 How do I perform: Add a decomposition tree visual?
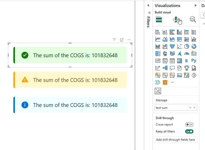[x=165, y=68]
